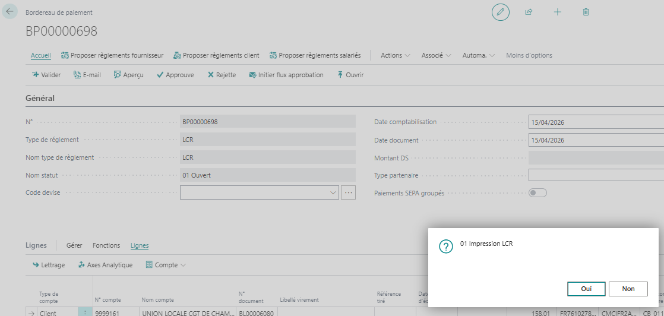Click the back arrow icon
664x316 pixels.
[10, 12]
